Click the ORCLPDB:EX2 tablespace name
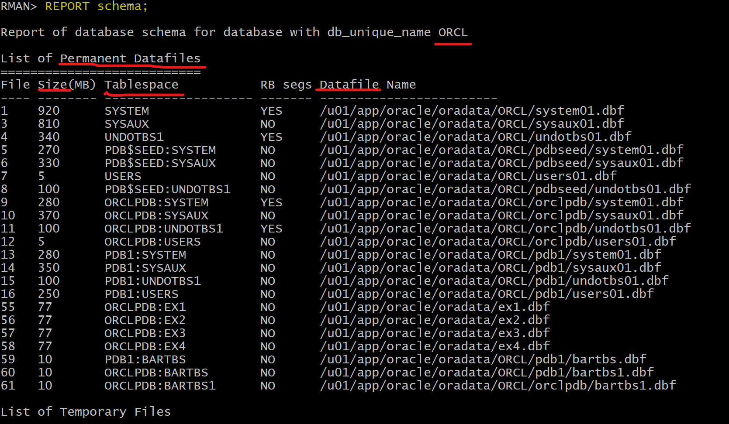This screenshot has width=729, height=424. [x=145, y=320]
